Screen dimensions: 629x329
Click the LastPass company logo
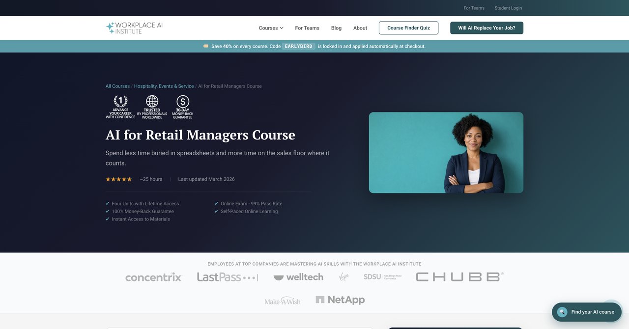(x=228, y=277)
